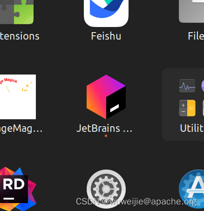Screen dimensions: 204x211
Task: Open the Extensions puzzle icon
Action: click(17, 12)
